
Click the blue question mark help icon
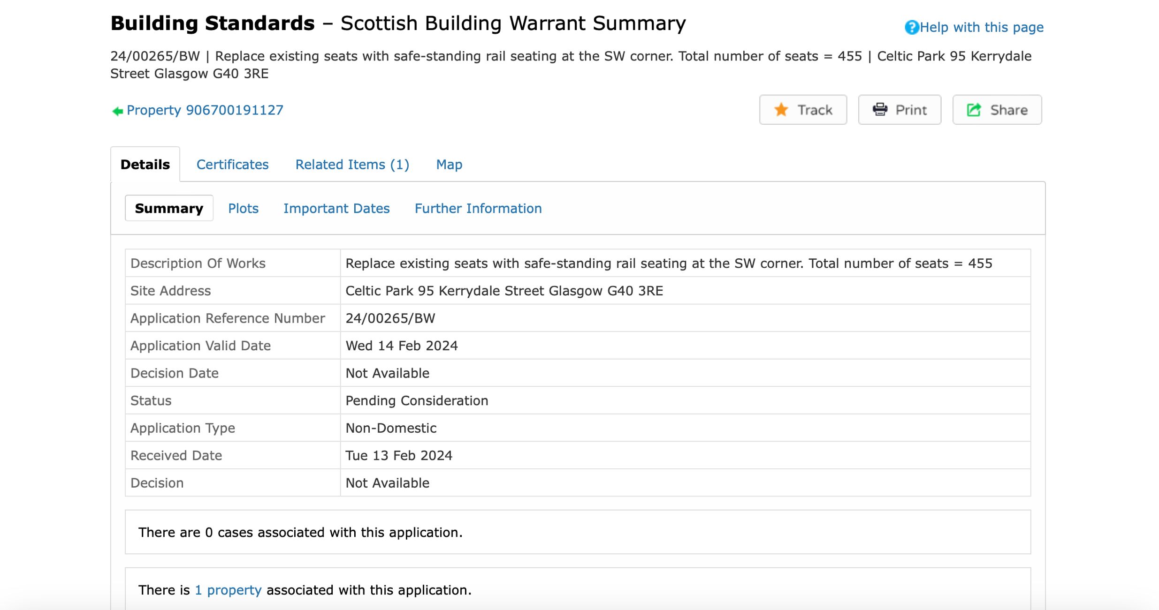pyautogui.click(x=911, y=28)
